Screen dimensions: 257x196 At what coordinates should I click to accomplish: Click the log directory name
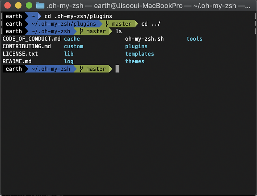coord(69,62)
